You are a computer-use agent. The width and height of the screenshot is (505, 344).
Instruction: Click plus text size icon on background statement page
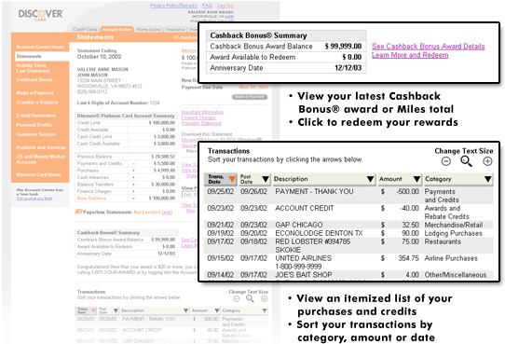(264, 299)
